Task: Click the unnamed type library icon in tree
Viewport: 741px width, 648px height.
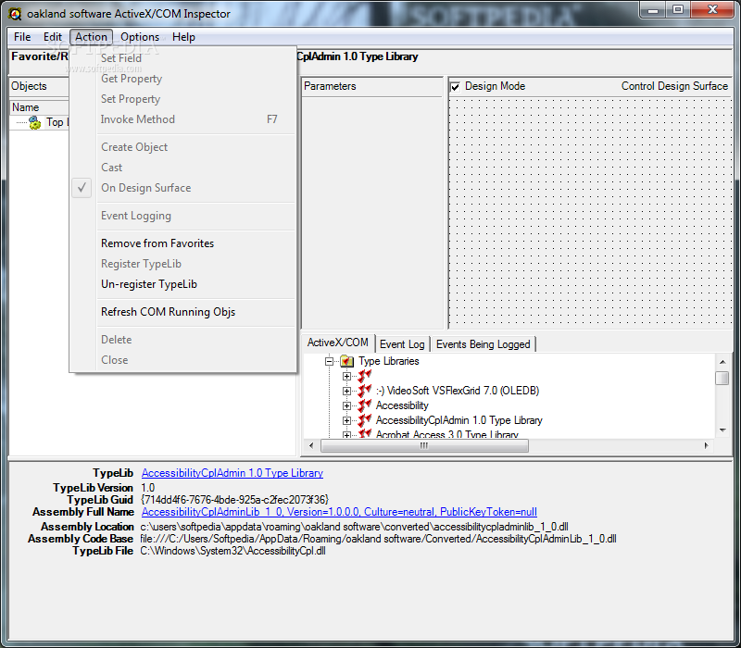Action: (364, 377)
